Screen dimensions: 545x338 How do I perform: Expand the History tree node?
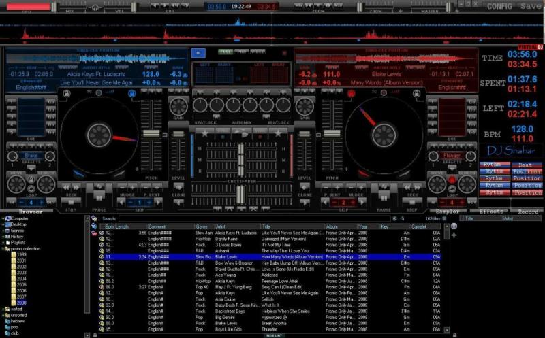click(x=3, y=236)
